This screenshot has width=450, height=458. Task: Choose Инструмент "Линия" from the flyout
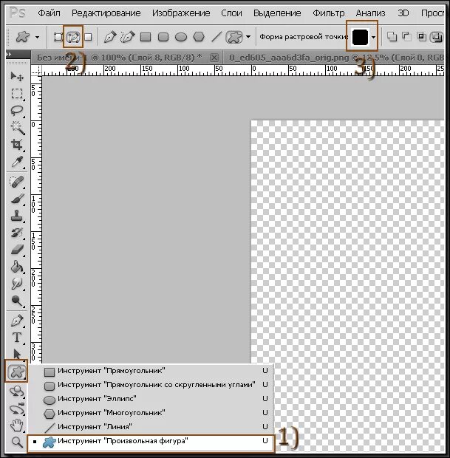click(x=151, y=427)
